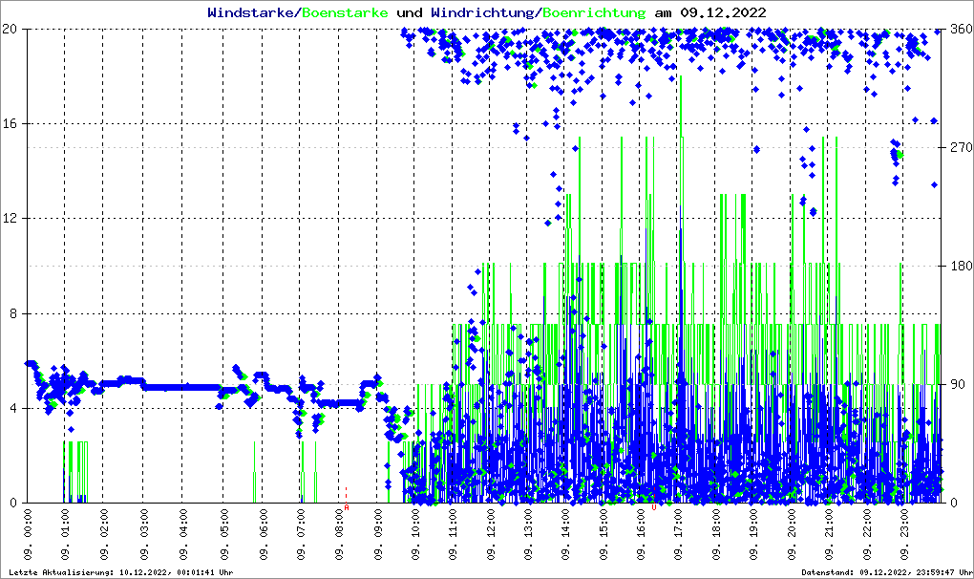Click the '09. 15:00' time axis label
The width and height of the screenshot is (974, 579).
(603, 535)
